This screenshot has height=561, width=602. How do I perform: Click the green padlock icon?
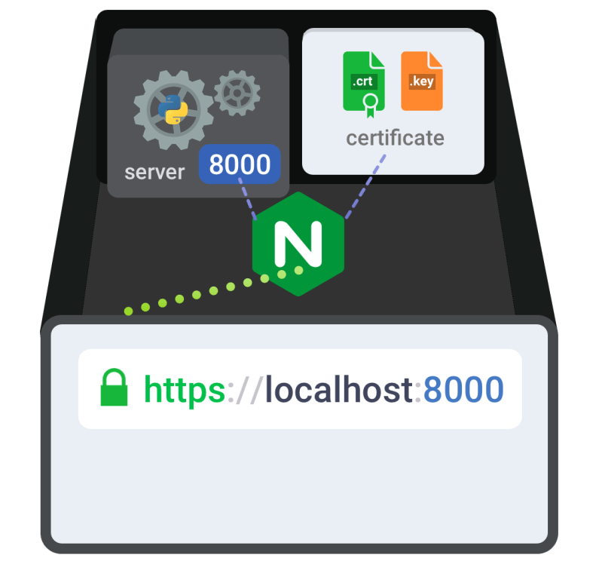click(x=114, y=388)
